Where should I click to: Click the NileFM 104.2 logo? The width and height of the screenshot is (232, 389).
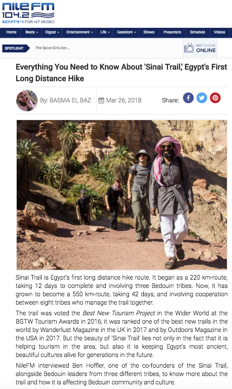tap(28, 13)
